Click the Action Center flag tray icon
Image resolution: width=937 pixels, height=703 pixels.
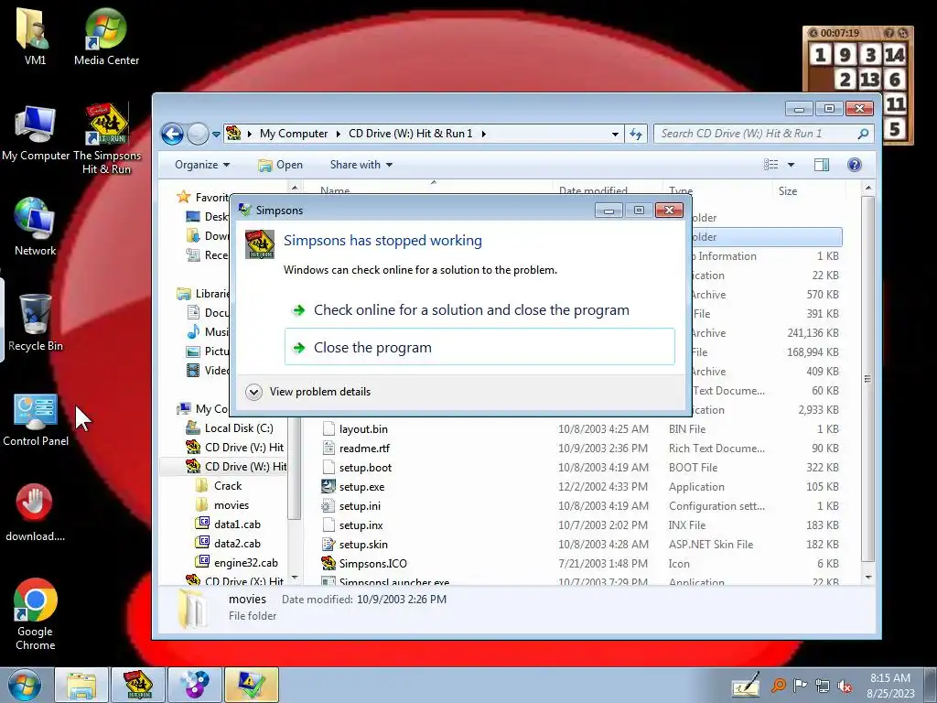(x=800, y=685)
